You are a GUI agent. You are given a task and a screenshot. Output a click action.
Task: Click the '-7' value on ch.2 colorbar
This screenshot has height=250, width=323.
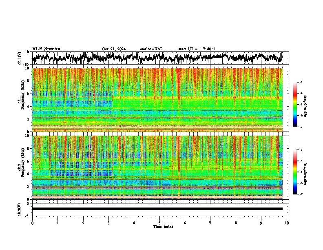point(301,194)
